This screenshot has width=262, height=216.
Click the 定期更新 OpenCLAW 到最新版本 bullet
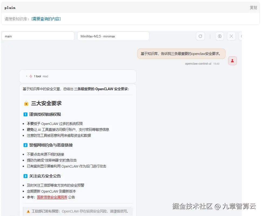click(51, 191)
